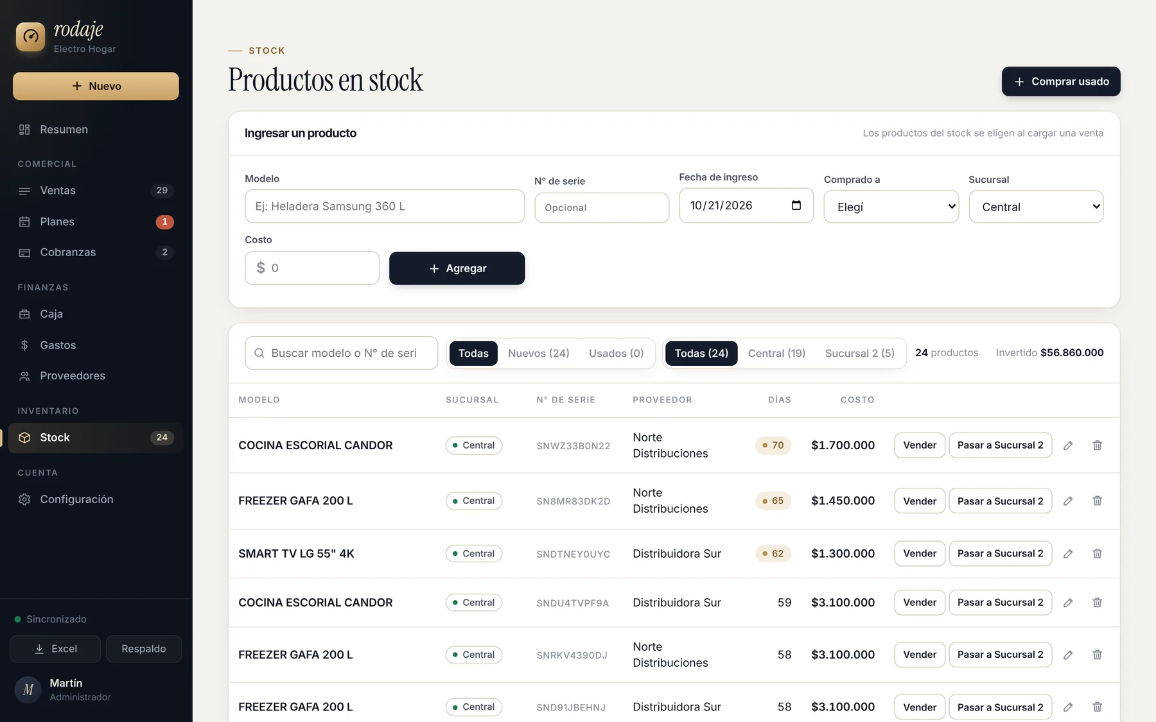The height and width of the screenshot is (722, 1156).
Task: Open the Sucursal Central dropdown
Action: (x=1036, y=207)
